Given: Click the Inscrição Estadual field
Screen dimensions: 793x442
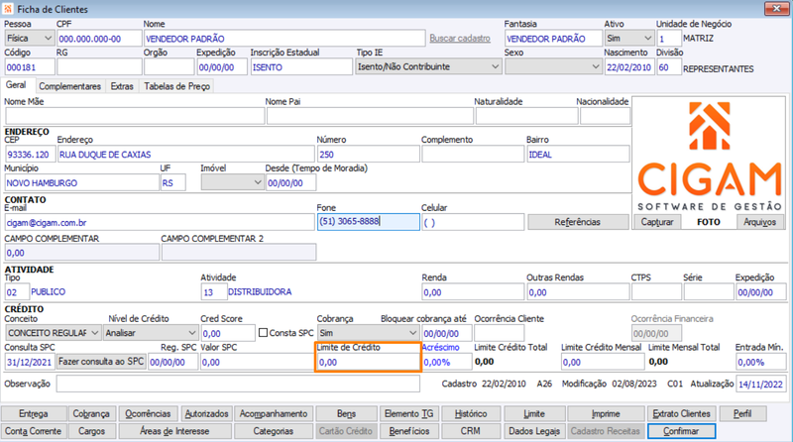Looking at the screenshot, I should click(x=301, y=66).
